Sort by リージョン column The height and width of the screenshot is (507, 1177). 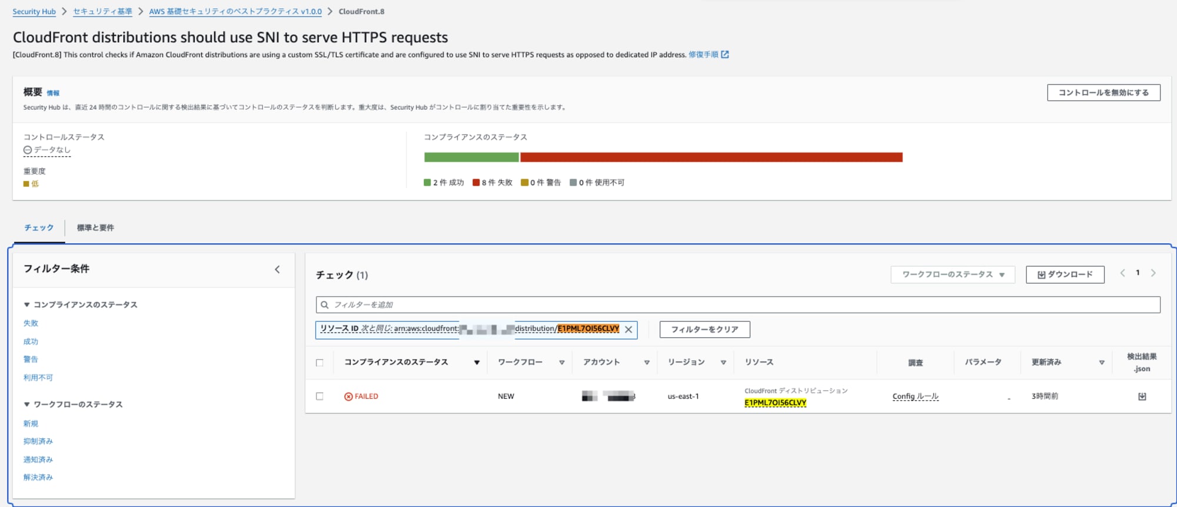point(723,362)
